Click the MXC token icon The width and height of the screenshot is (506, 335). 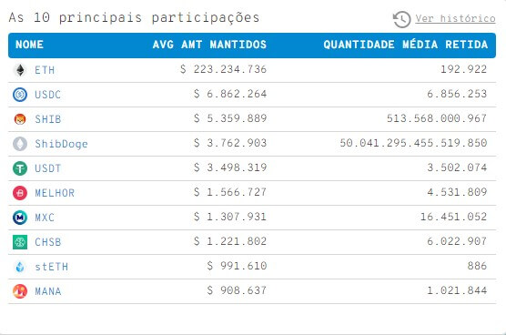coord(20,218)
